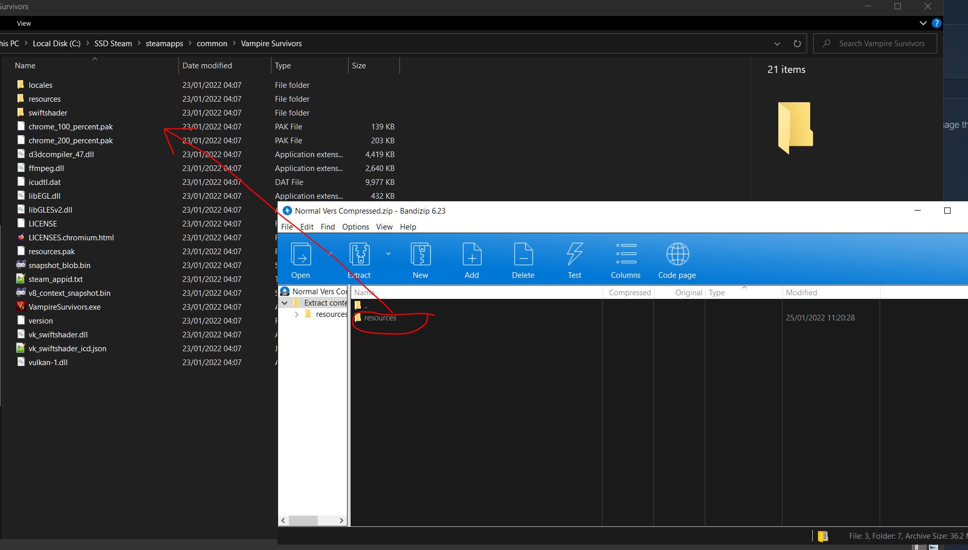Screen dimensions: 968x550
Task: Collapse the Extract conte... node in Bandizip tree
Action: coord(285,303)
